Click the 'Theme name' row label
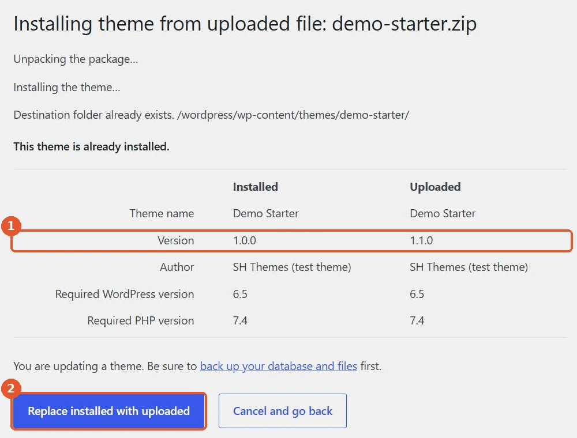This screenshot has height=438, width=577. tap(162, 213)
